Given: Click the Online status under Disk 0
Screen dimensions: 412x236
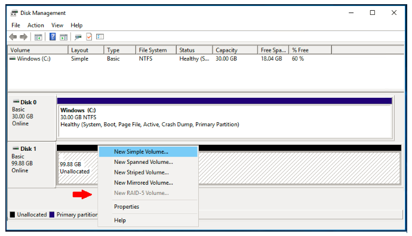Looking at the screenshot, I should (x=20, y=123).
